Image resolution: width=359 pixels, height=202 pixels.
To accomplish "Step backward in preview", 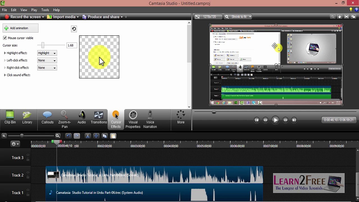I will point(265,120).
